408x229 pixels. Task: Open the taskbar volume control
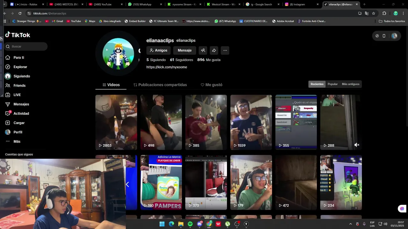point(385,224)
